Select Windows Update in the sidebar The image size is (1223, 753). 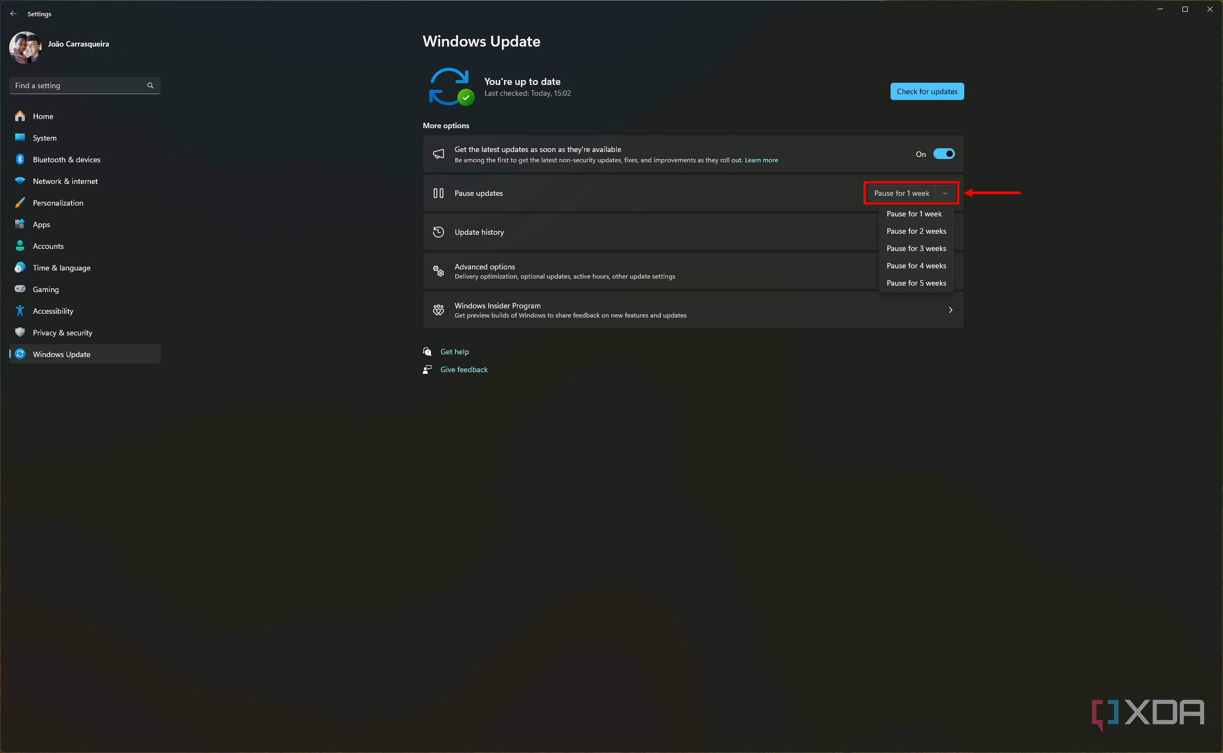click(85, 354)
